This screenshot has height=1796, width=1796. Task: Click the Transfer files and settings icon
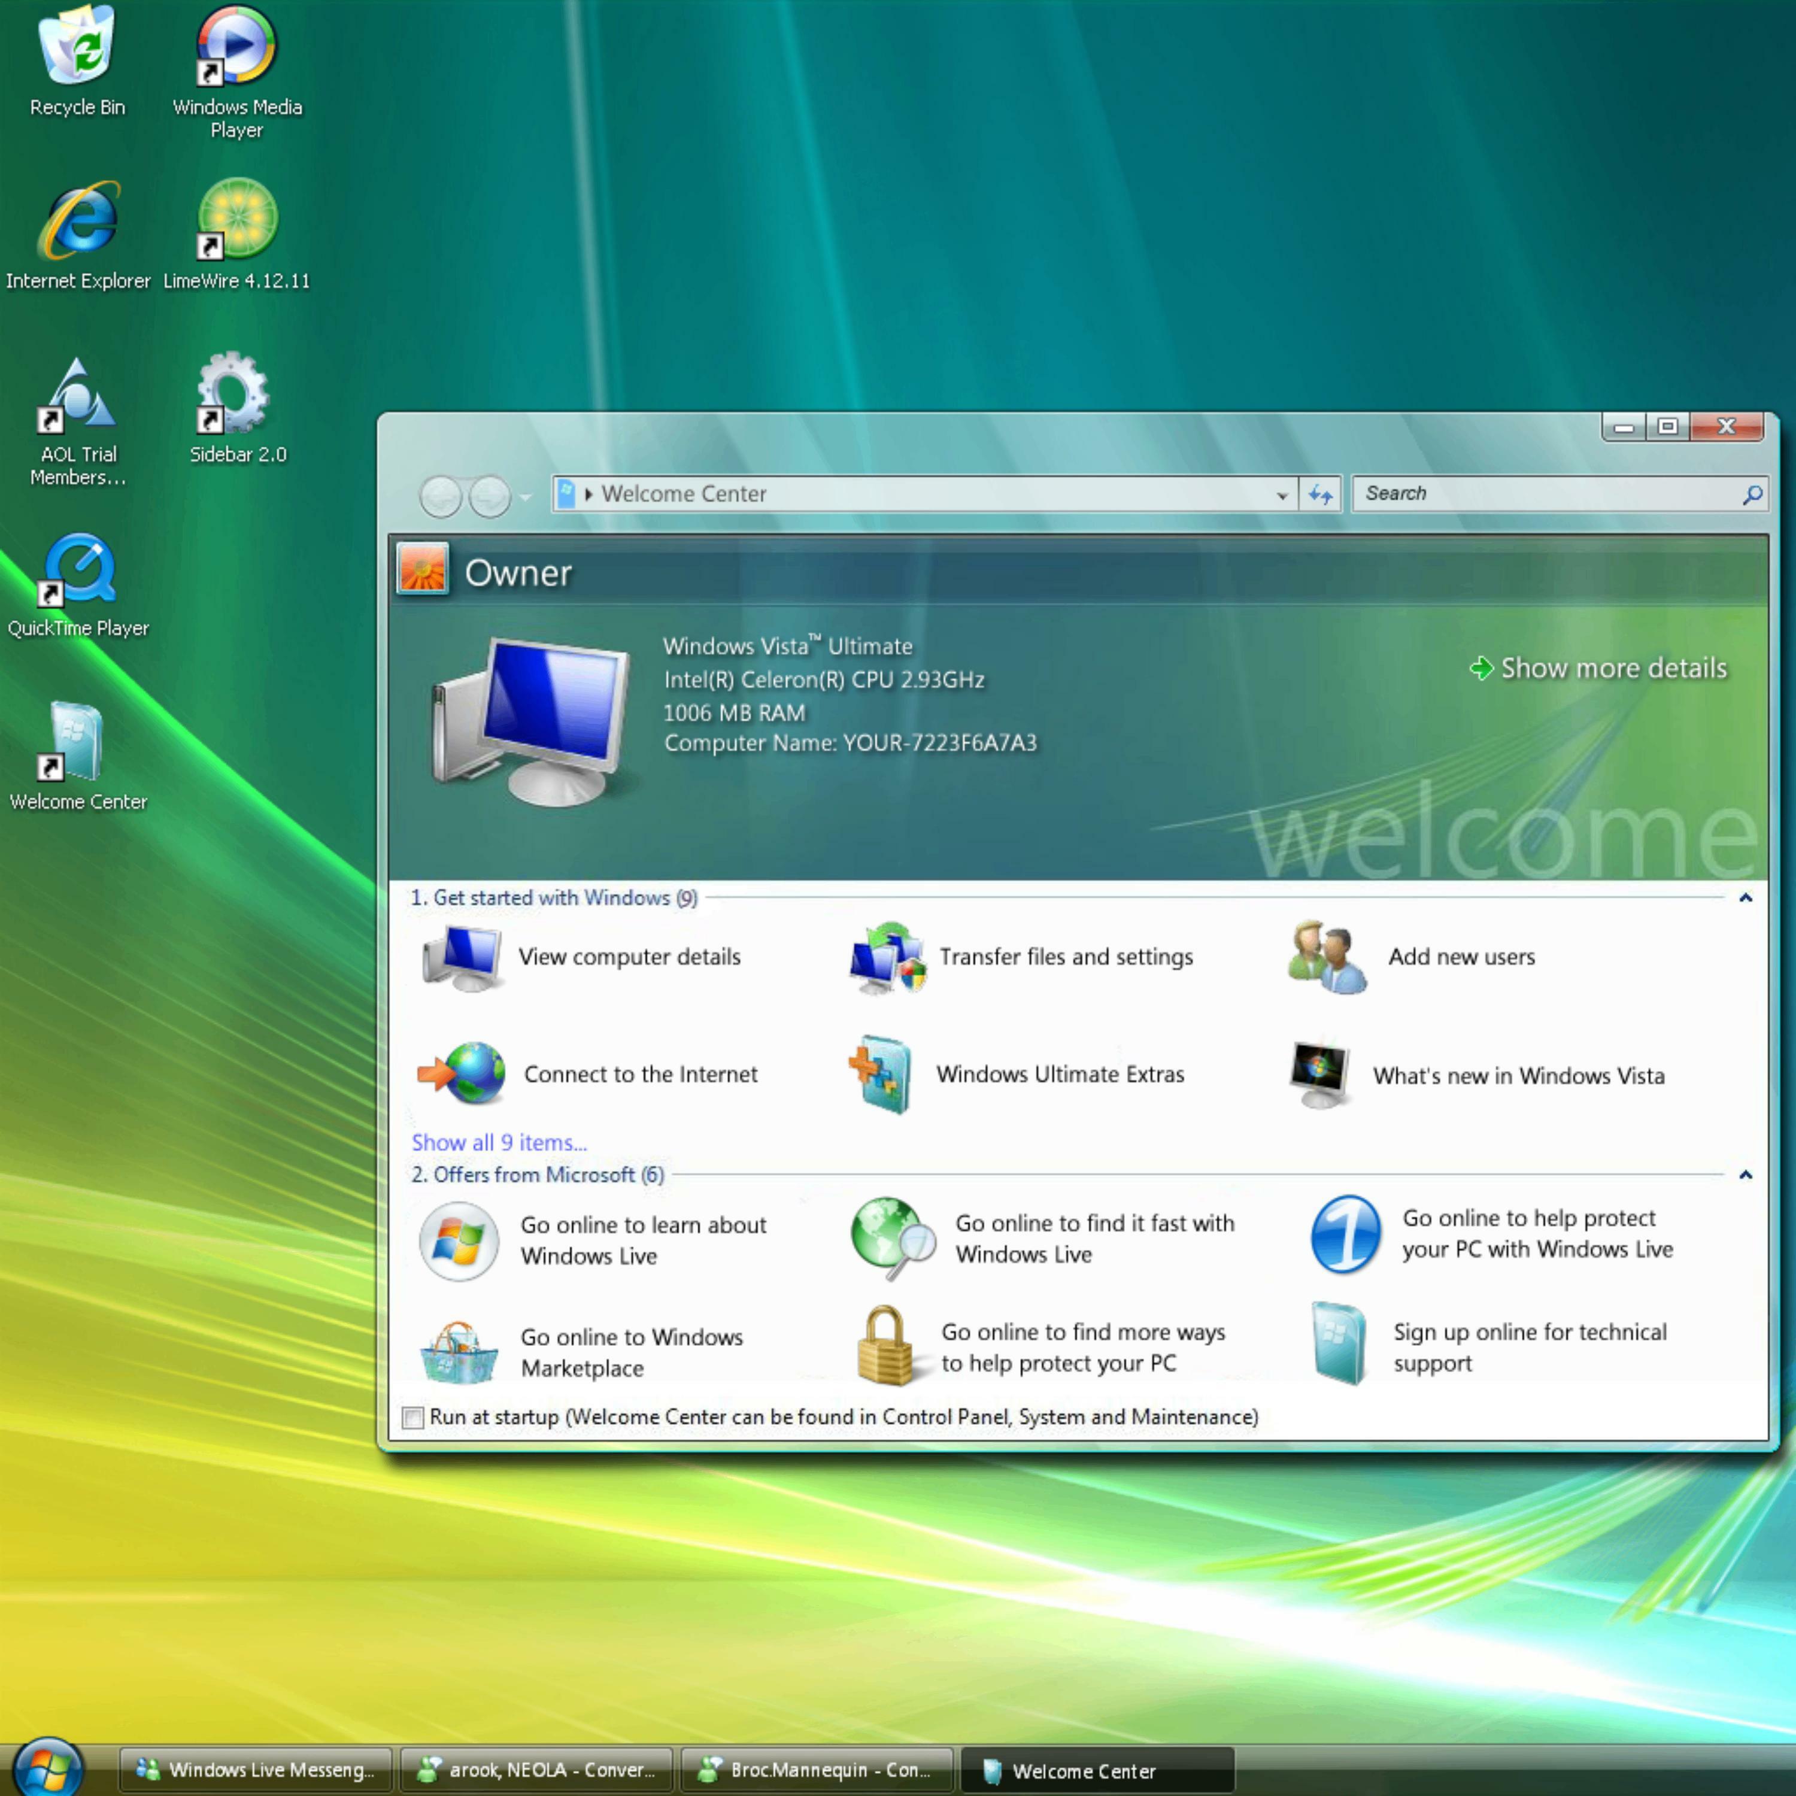coord(888,957)
